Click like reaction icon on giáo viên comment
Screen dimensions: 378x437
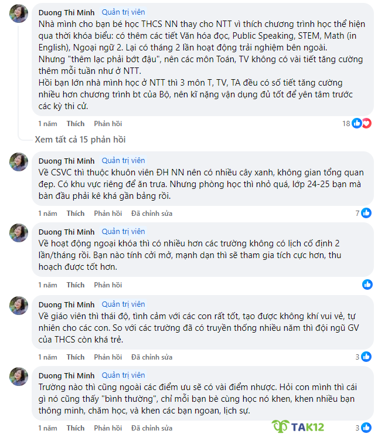366,357
